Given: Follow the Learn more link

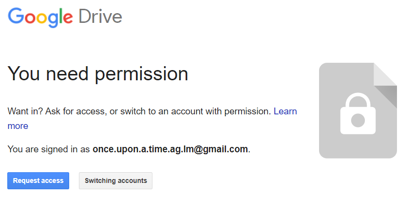Looking at the screenshot, I should 285,111.
